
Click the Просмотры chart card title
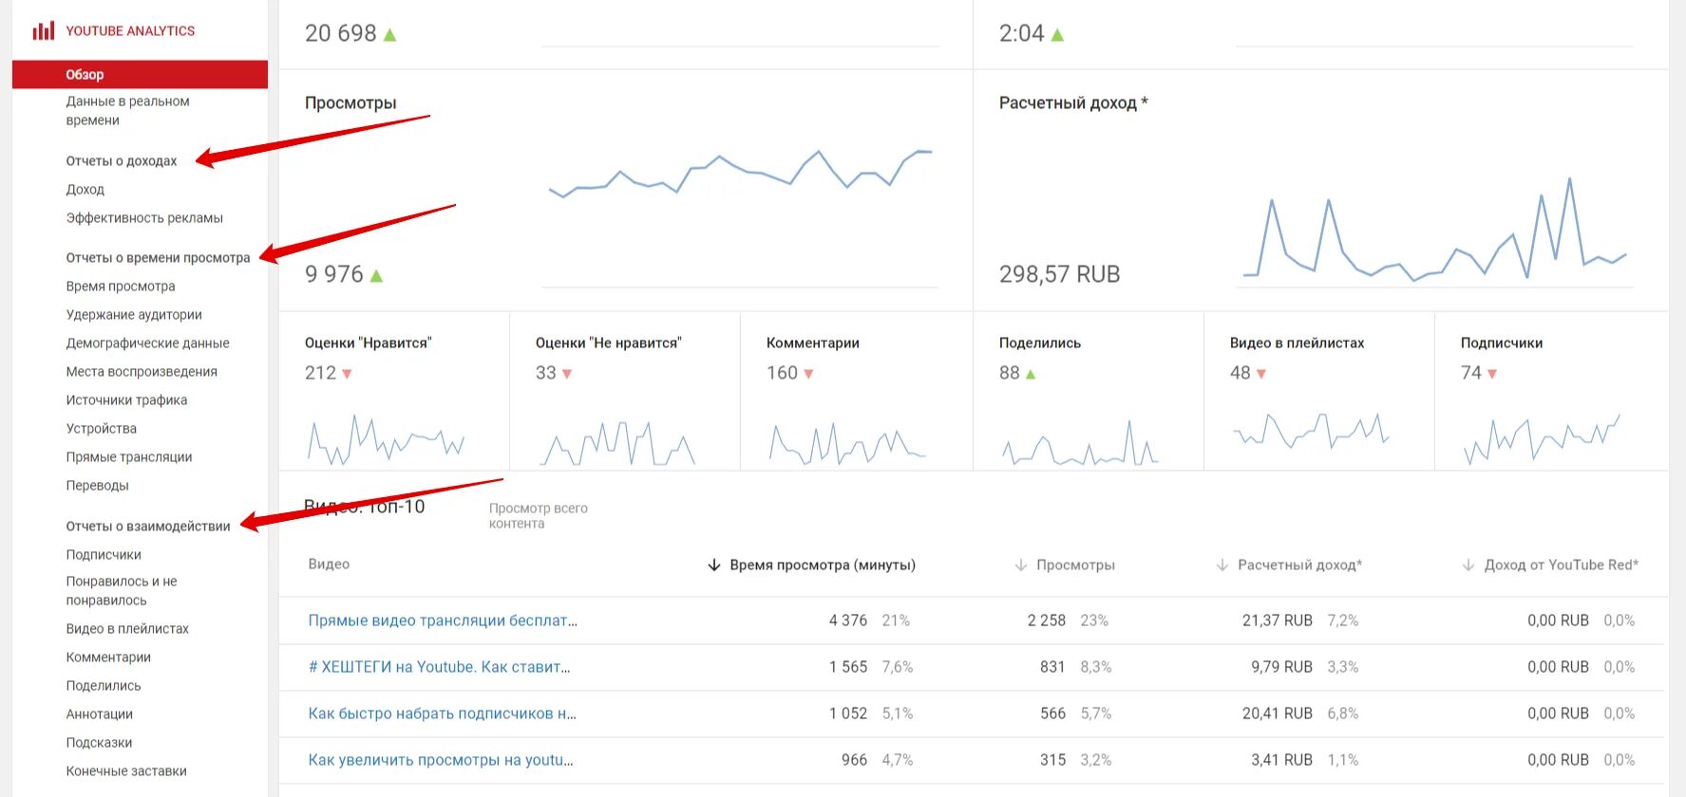pyautogui.click(x=350, y=102)
